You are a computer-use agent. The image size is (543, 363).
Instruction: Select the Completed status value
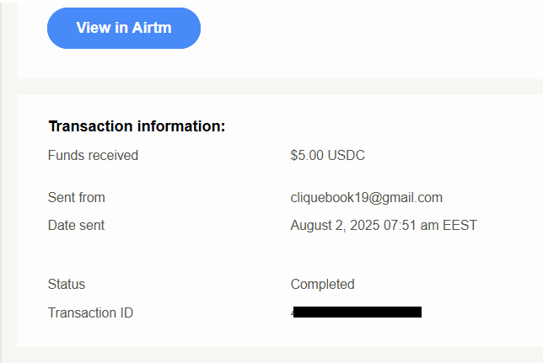322,285
